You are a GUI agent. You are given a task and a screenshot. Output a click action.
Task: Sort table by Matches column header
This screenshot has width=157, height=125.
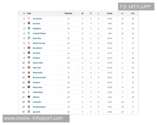click(x=68, y=13)
